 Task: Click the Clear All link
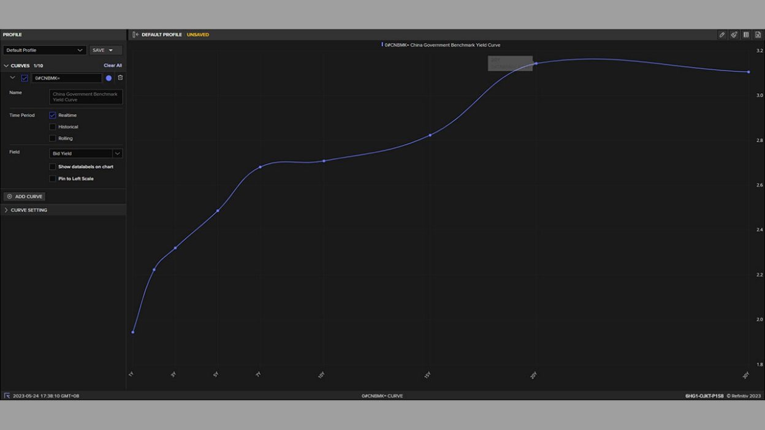click(113, 65)
